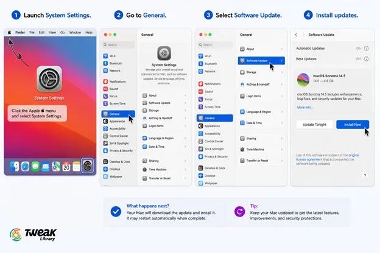Open Siri & Spotlight in the Go to General window
380x253 pixels.
click(118, 143)
